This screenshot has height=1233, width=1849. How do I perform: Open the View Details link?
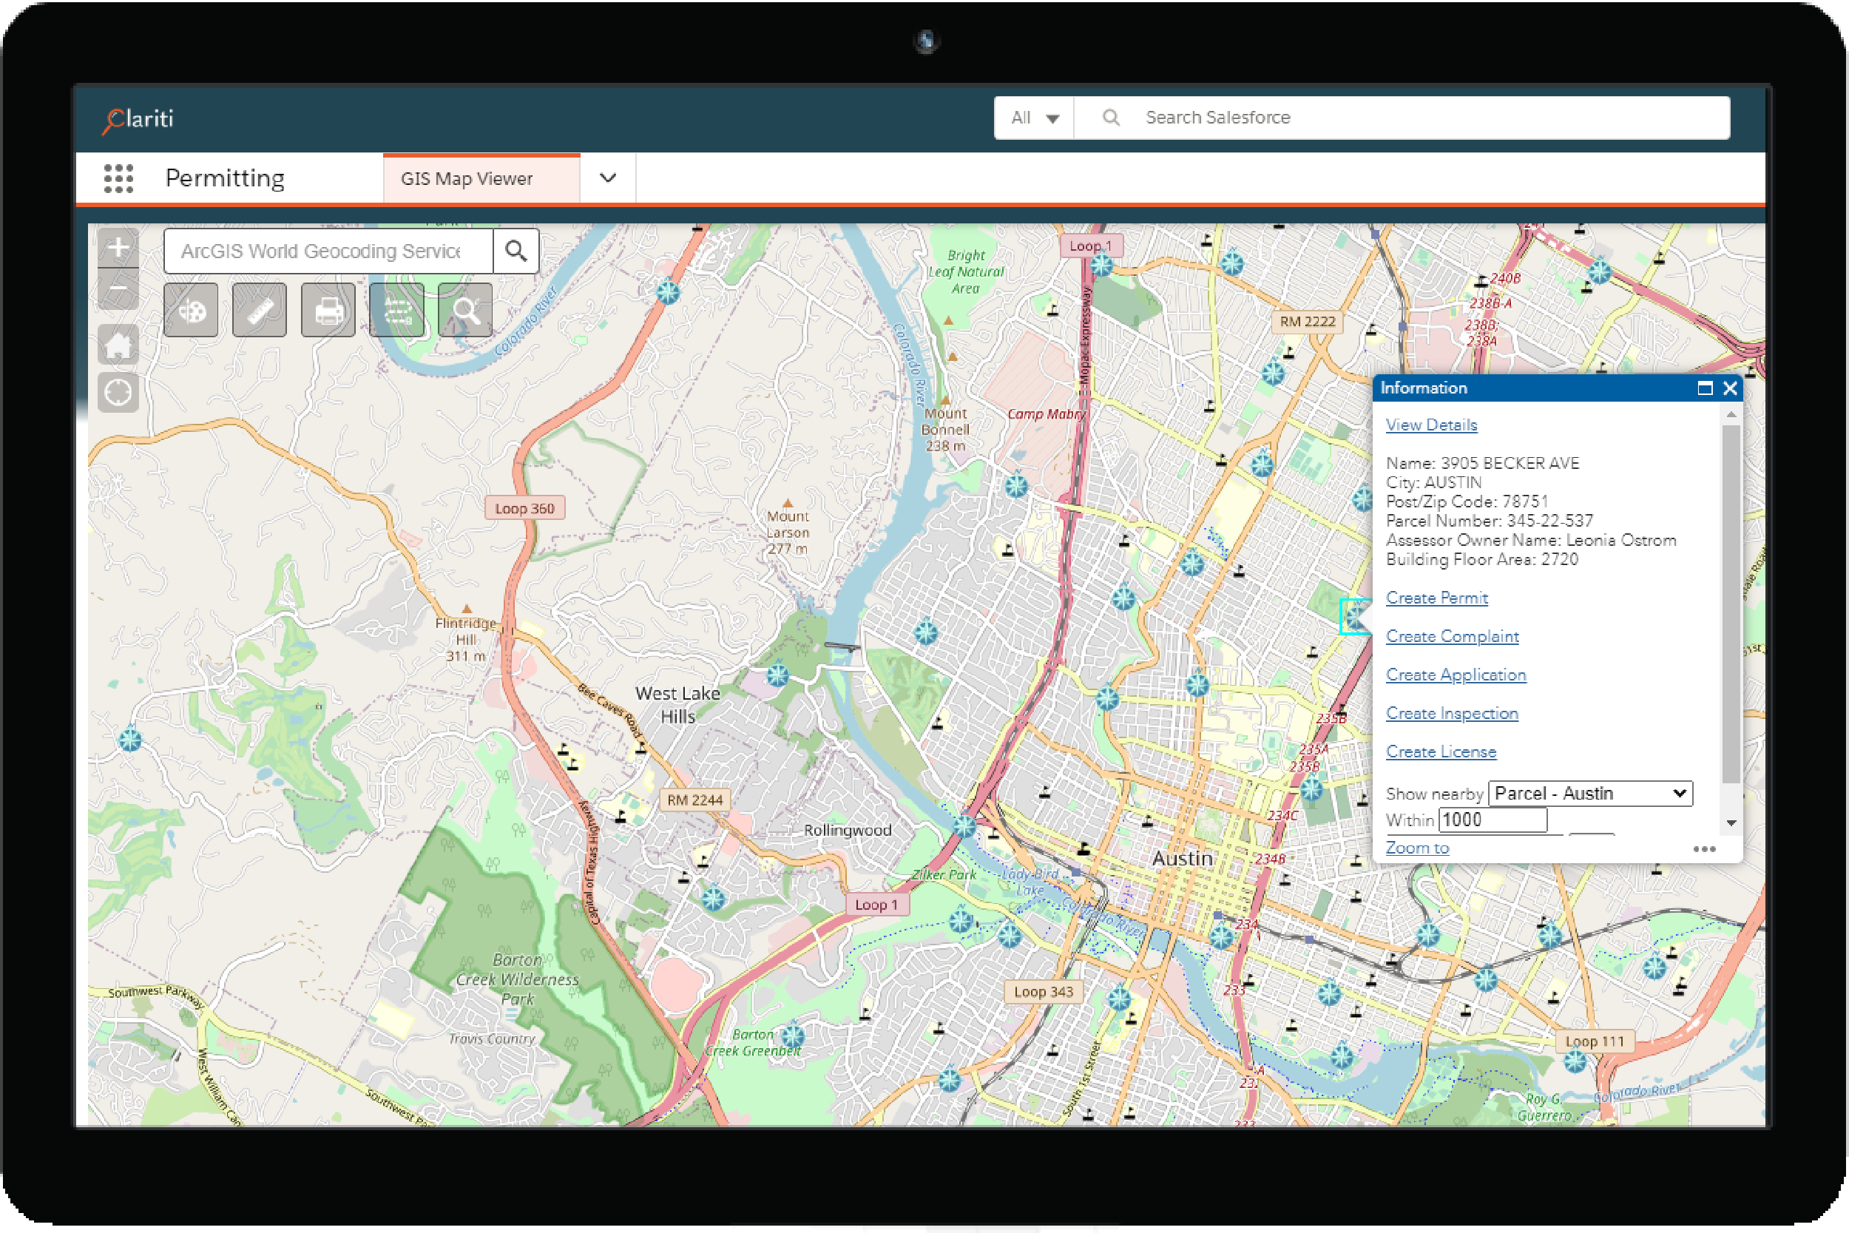click(1431, 425)
